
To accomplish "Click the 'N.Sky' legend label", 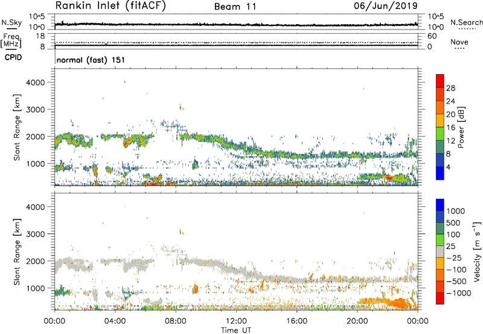I will point(11,22).
